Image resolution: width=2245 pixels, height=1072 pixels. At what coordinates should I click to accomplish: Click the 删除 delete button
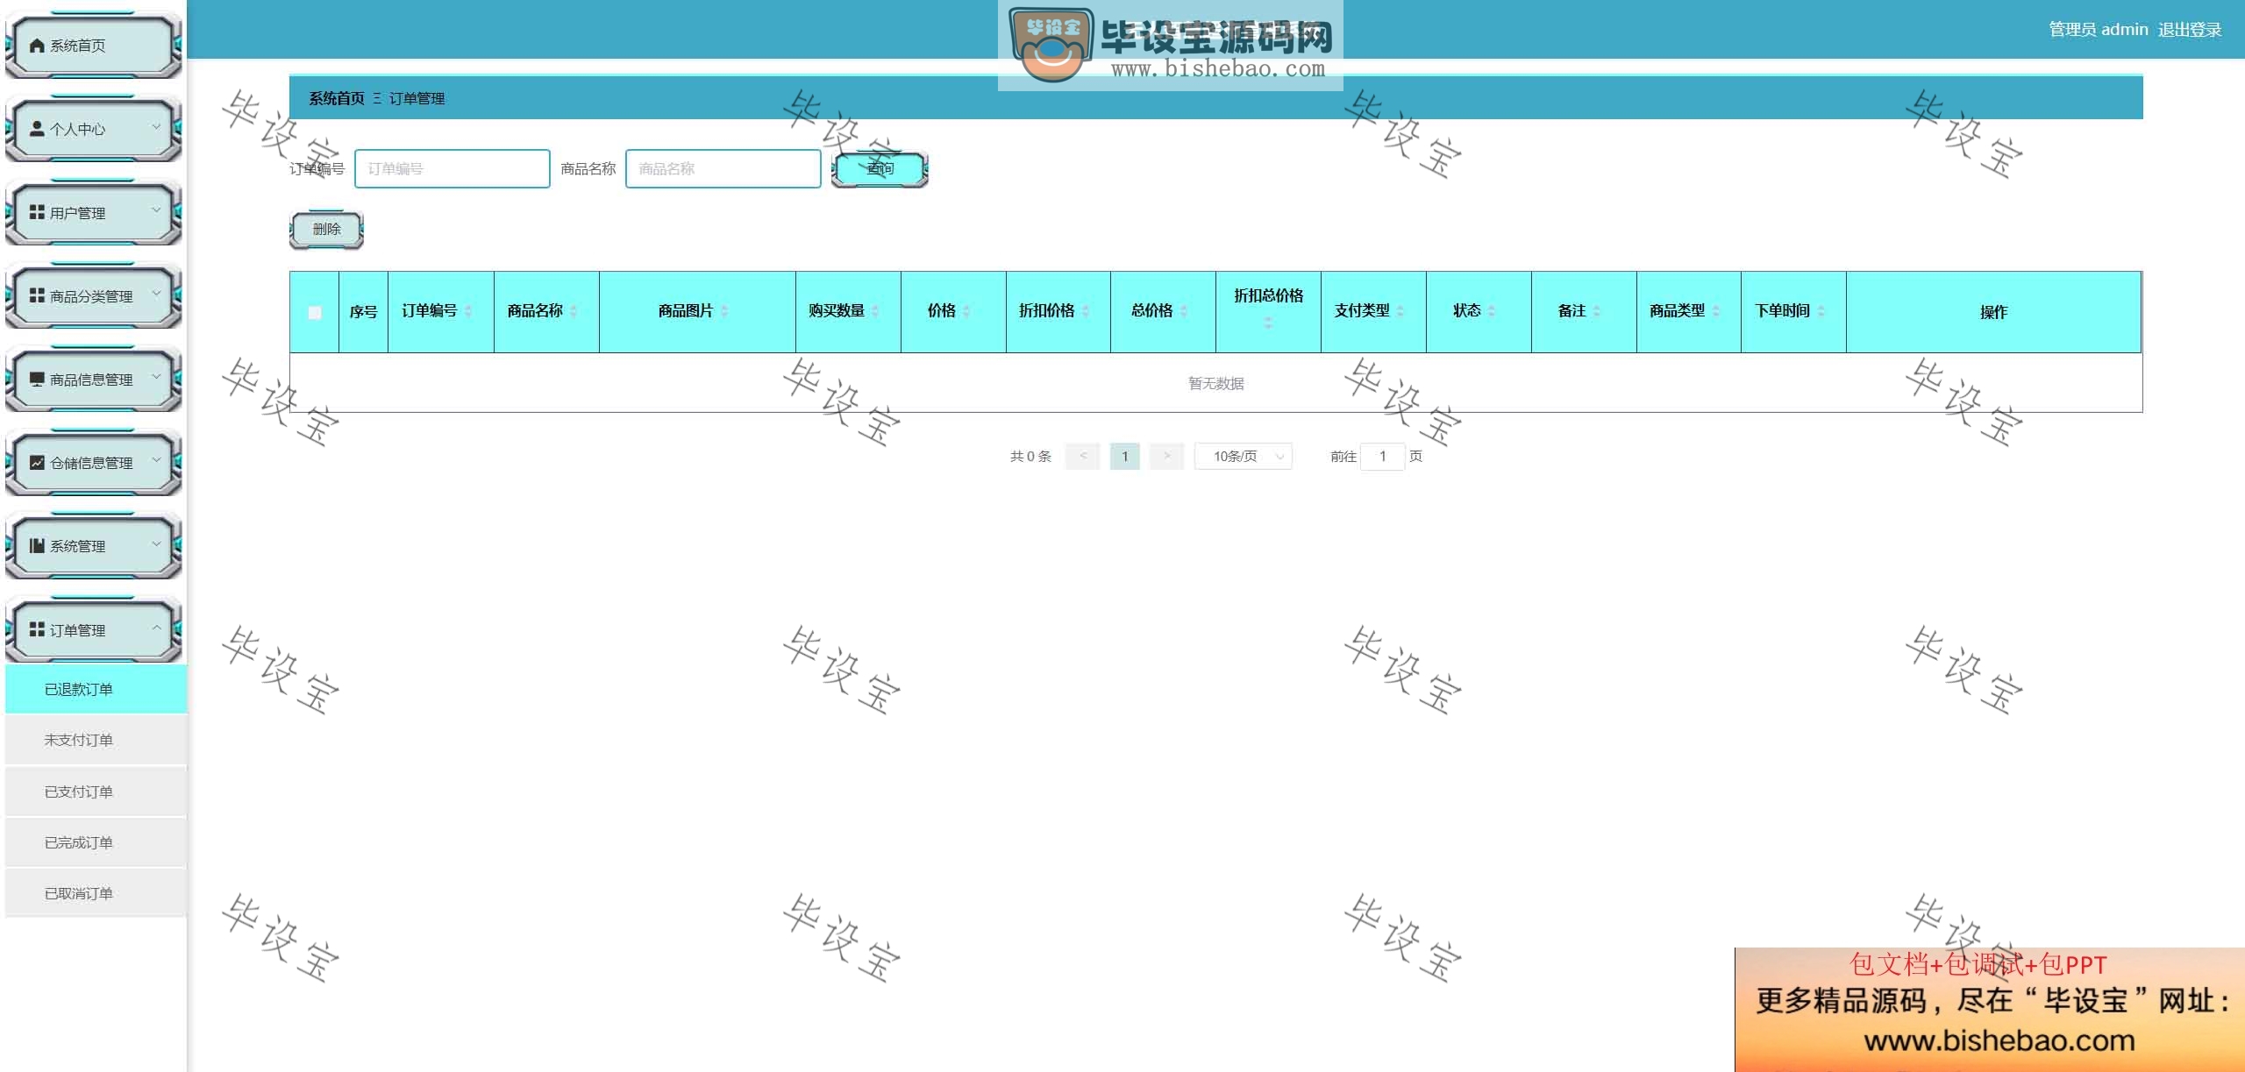[x=326, y=230]
